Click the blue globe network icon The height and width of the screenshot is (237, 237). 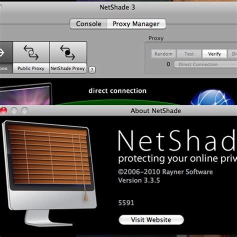point(213,97)
